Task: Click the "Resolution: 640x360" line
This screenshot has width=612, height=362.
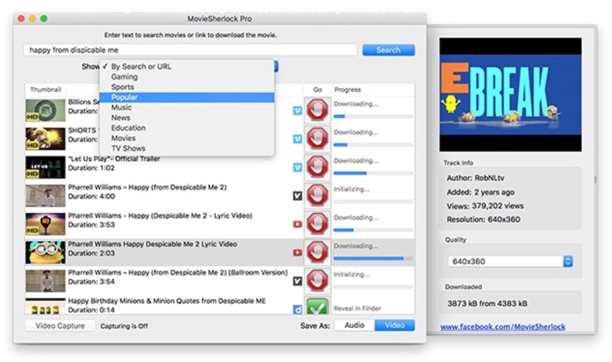Action: (x=483, y=219)
